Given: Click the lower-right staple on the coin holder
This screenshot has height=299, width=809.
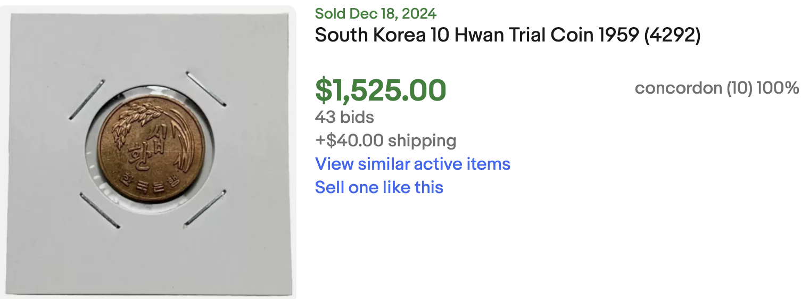Looking at the screenshot, I should click(205, 207).
